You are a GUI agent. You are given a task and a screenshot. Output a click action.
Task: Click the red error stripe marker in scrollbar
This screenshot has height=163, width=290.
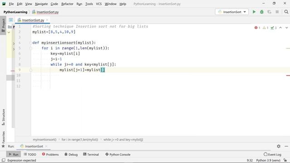pyautogui.click(x=288, y=76)
